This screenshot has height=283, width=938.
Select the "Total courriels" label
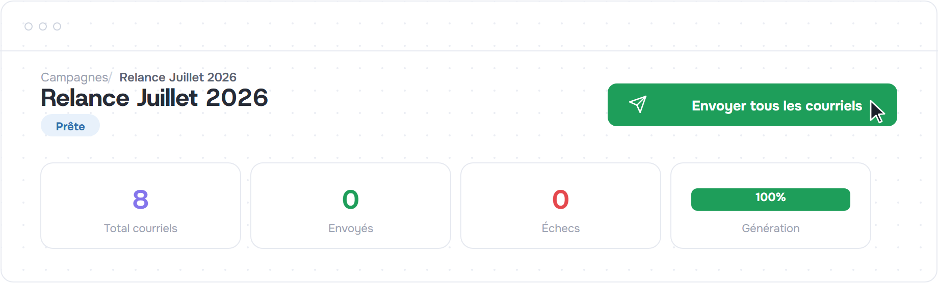pyautogui.click(x=141, y=228)
